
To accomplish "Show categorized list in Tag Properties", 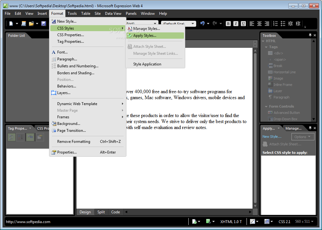I will pos(12,137).
